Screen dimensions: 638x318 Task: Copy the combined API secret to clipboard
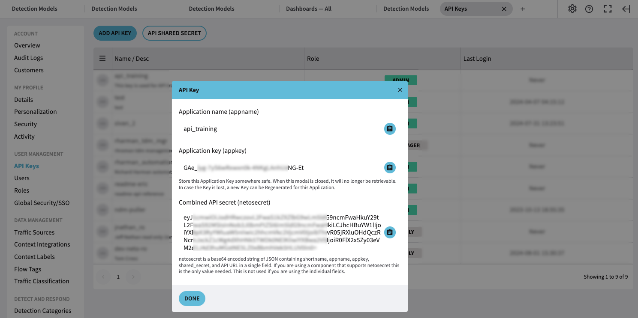[389, 232]
